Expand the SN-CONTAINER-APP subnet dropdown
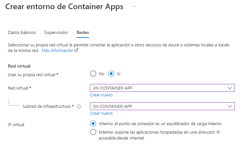249x149 pixels. coord(162,106)
